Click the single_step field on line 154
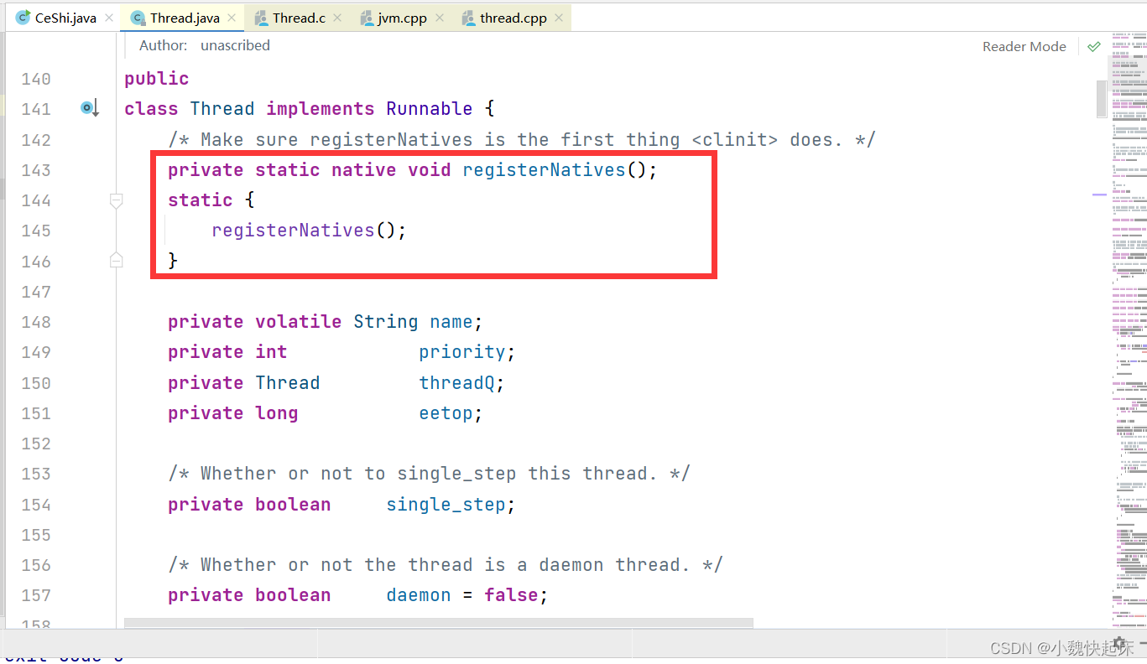This screenshot has height=664, width=1147. [x=446, y=505]
